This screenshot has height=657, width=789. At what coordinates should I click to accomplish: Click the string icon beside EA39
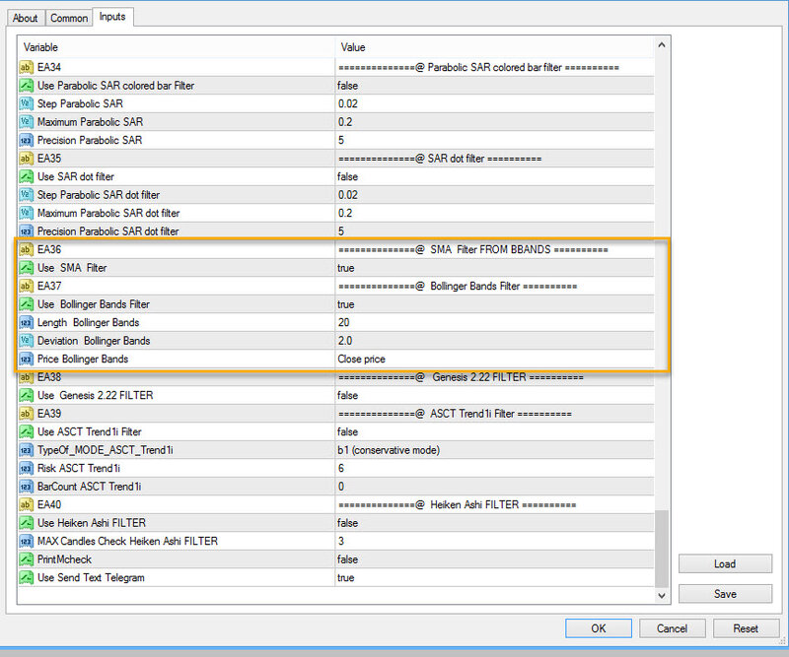click(27, 414)
